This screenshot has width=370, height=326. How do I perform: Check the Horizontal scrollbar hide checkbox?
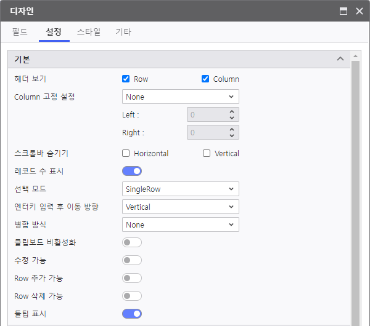(126, 153)
